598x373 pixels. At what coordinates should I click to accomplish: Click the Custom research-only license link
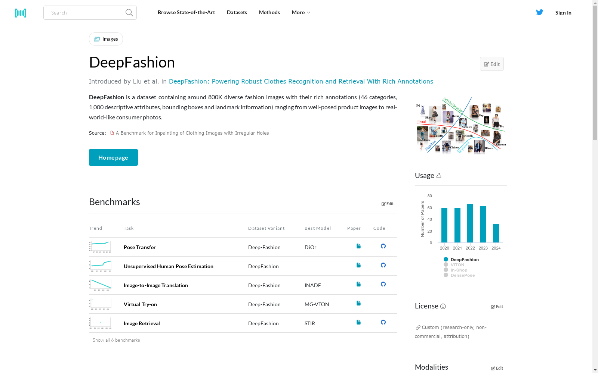[450, 332]
